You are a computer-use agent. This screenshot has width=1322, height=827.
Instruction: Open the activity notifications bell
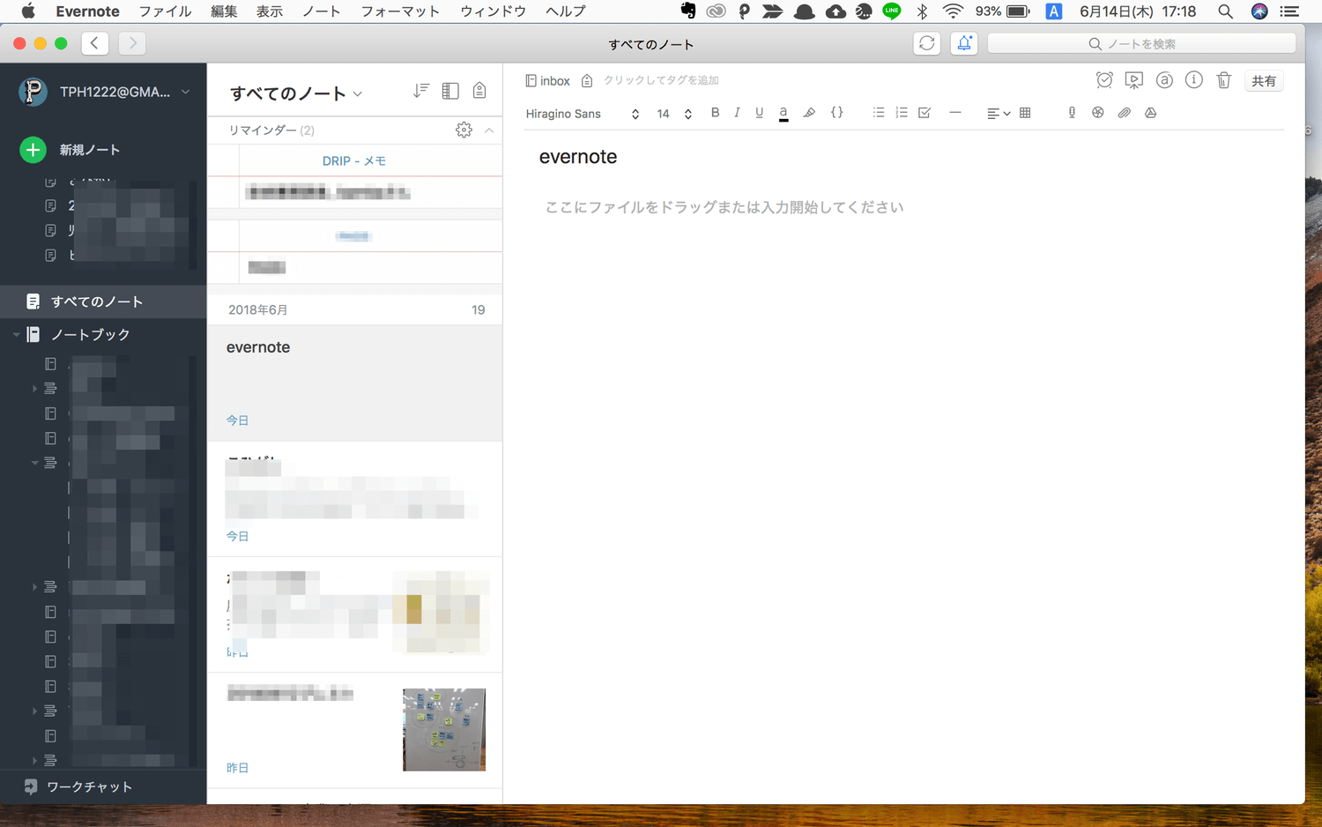tap(964, 43)
